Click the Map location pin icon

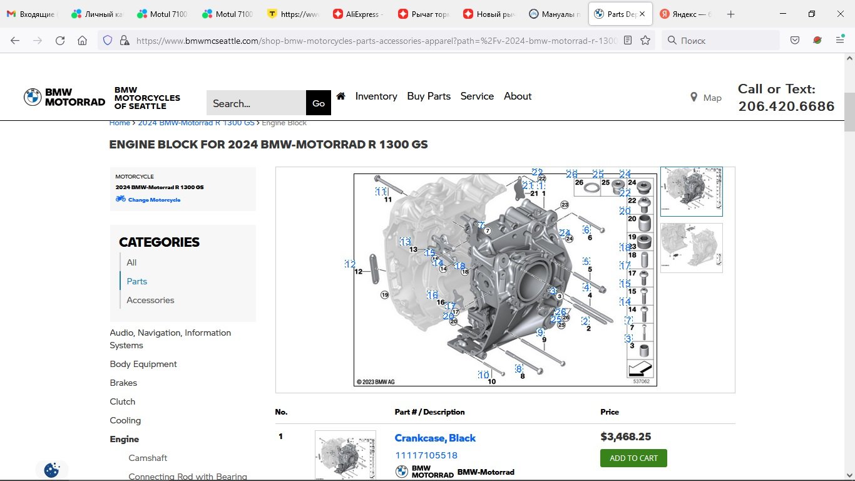point(694,97)
